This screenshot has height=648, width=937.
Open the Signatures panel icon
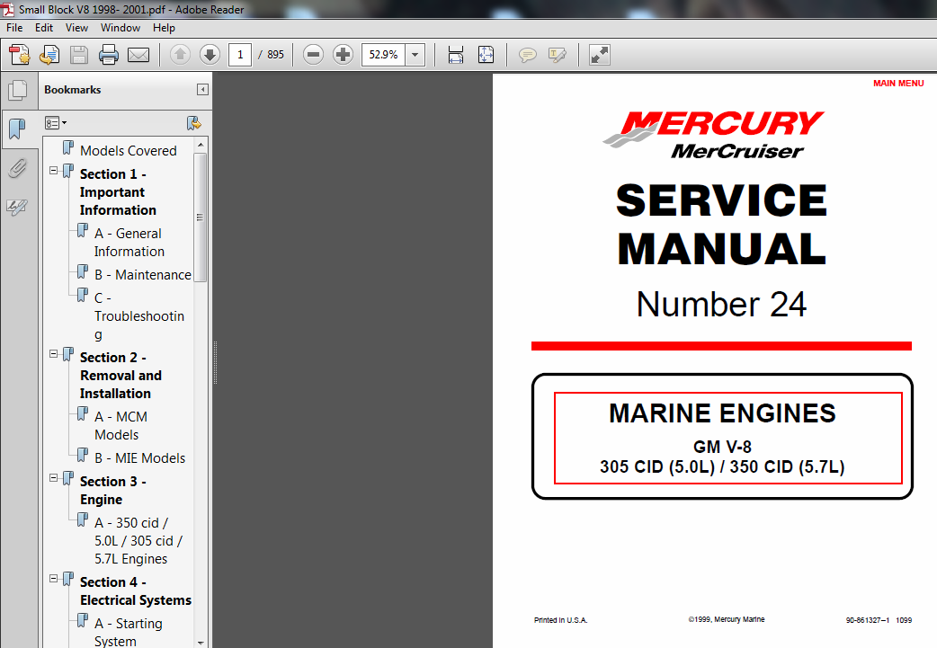click(x=17, y=208)
